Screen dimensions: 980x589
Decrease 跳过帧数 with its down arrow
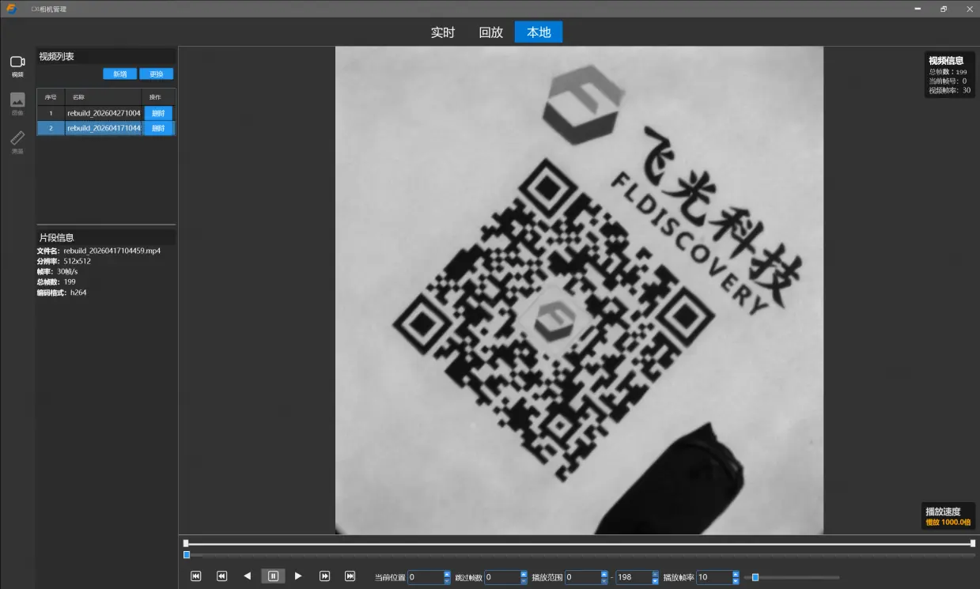coord(524,581)
